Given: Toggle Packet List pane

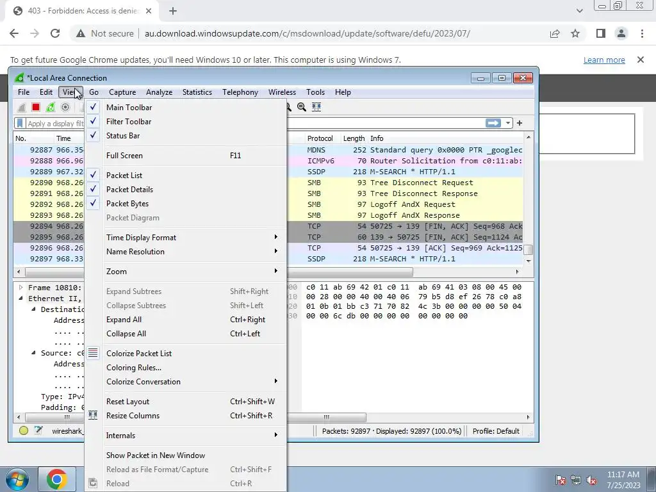Looking at the screenshot, I should [x=186, y=176].
